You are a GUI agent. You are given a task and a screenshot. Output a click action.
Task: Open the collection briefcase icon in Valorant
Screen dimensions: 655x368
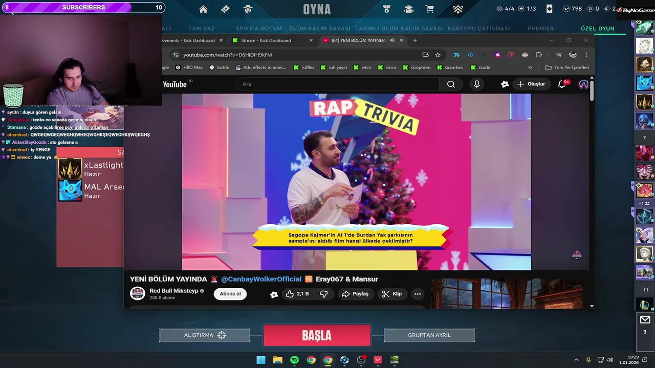tap(409, 9)
